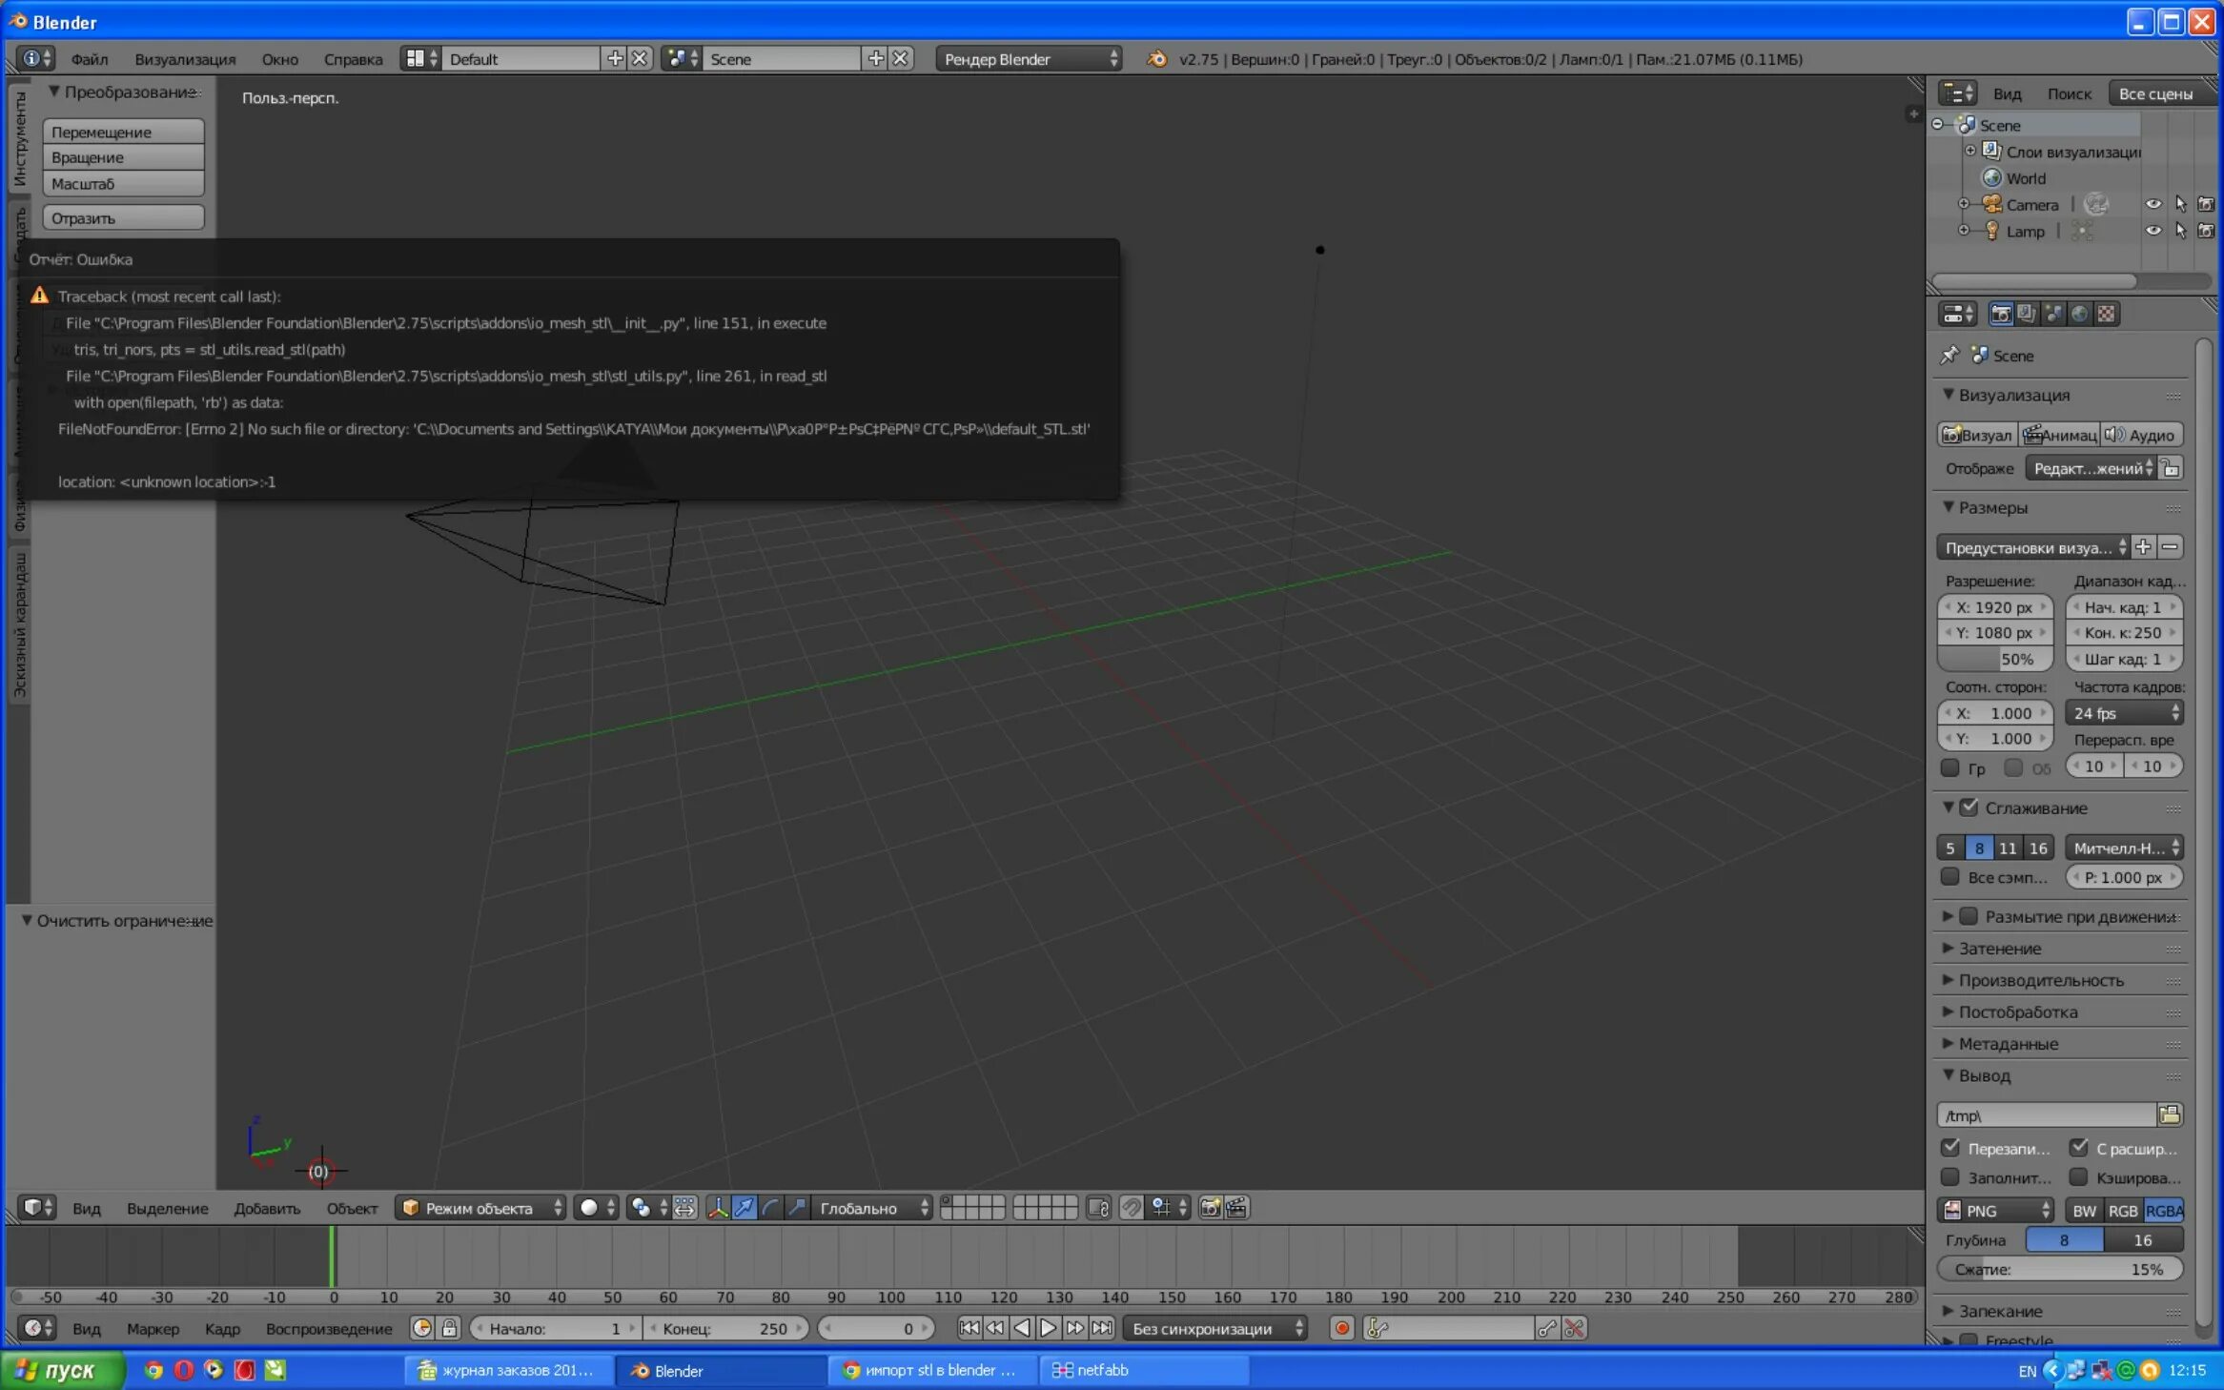Image resolution: width=2224 pixels, height=1390 pixels.
Task: Click the 3D manipulator widget toggle icon
Action: point(718,1208)
